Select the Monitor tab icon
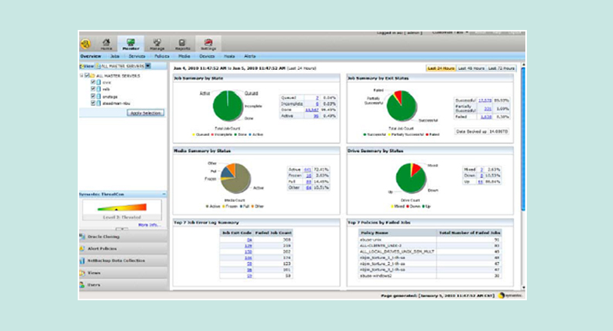The image size is (613, 331). [131, 44]
